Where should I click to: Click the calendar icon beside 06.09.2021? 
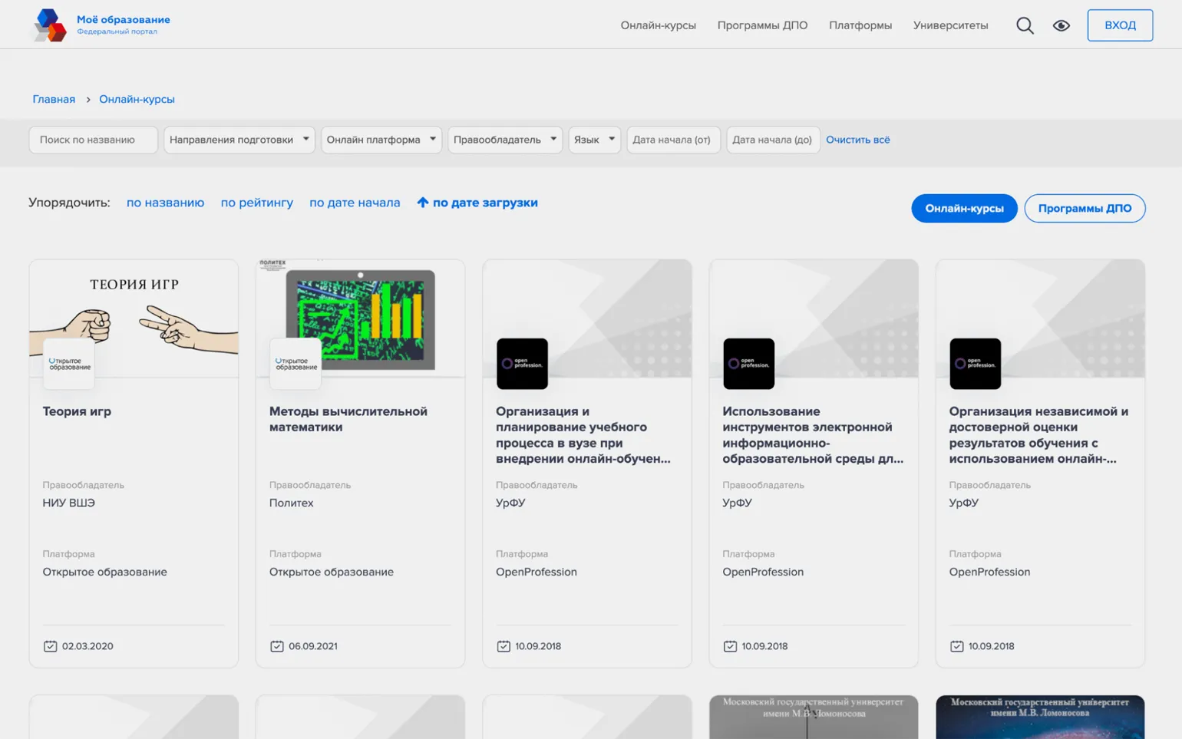pos(277,646)
